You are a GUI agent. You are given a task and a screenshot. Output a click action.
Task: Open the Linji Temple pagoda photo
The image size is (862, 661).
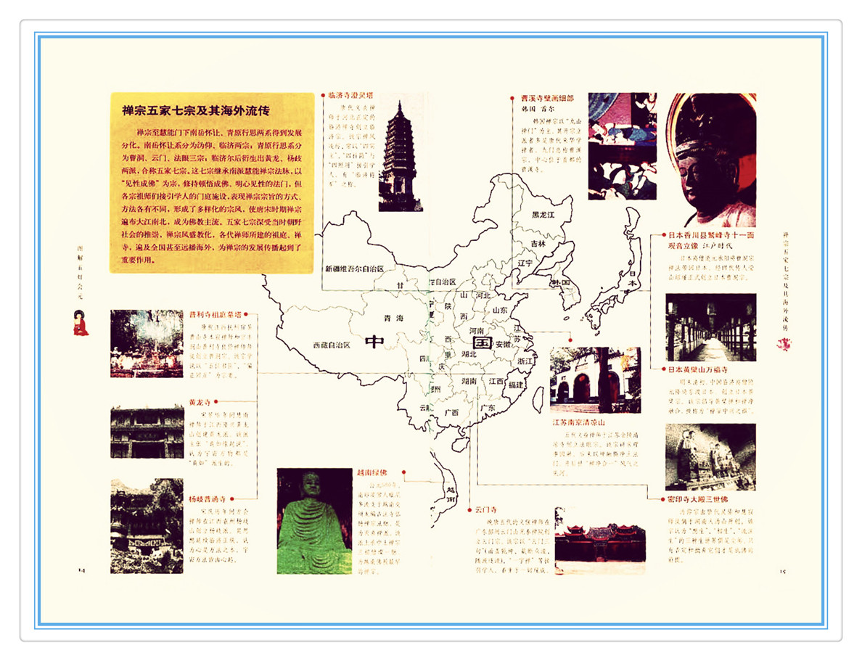[x=400, y=156]
